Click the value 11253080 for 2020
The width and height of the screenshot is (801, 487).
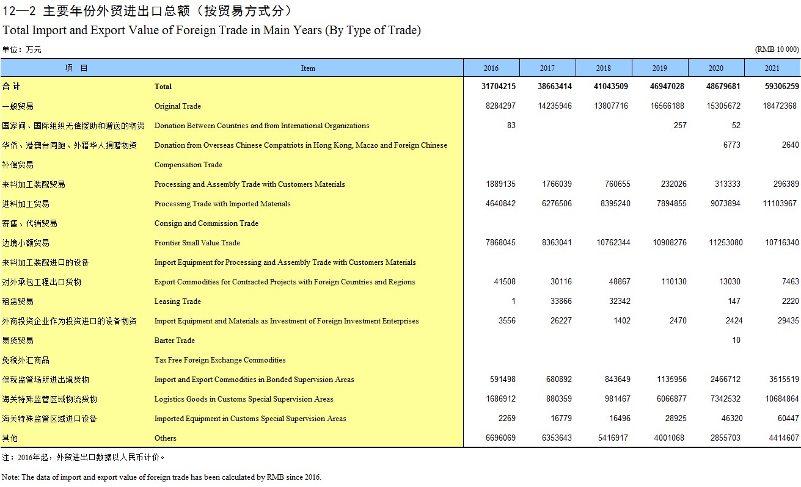coord(726,243)
